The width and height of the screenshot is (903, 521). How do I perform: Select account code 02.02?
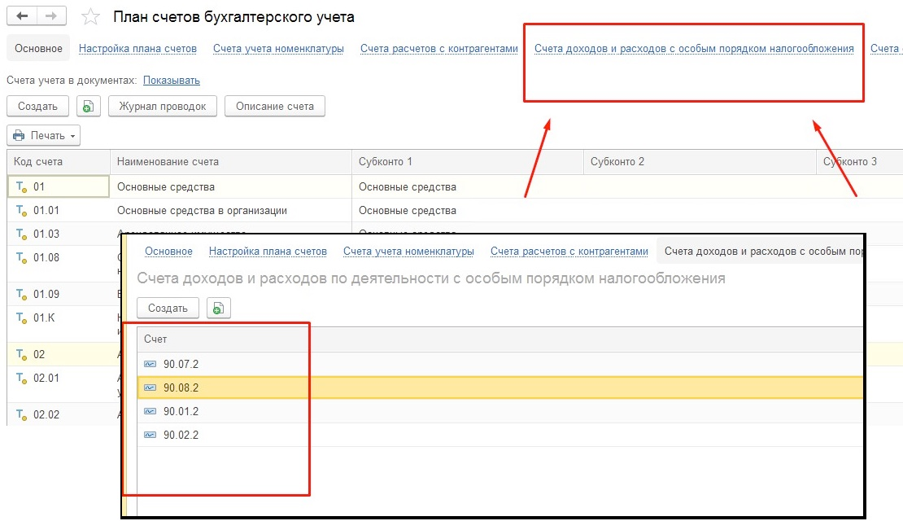click(46, 415)
